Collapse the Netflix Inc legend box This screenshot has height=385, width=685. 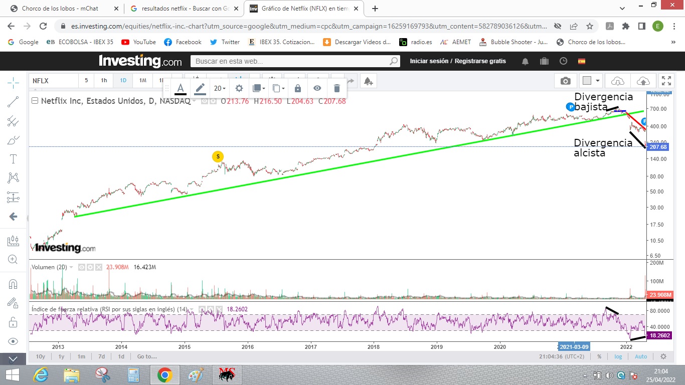[35, 101]
